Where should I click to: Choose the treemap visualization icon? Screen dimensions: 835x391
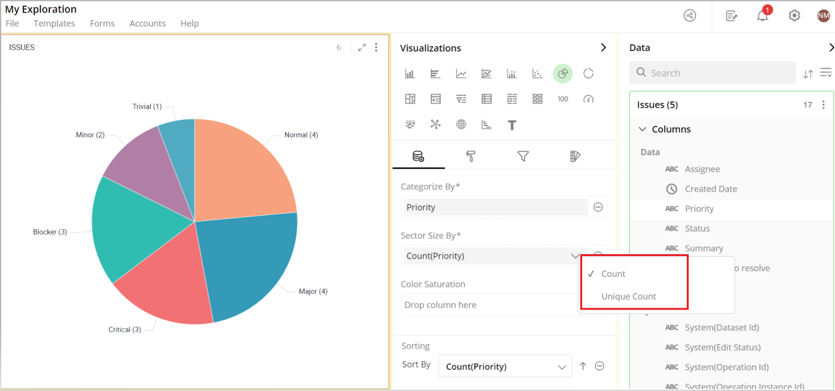(410, 99)
